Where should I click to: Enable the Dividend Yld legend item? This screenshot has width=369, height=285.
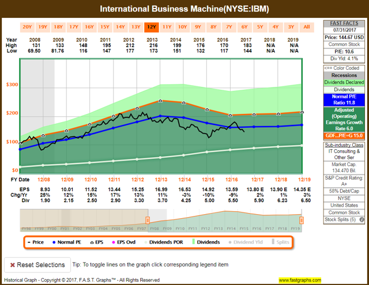[246, 242]
